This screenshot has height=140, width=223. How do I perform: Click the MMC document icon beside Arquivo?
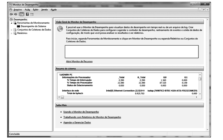[x=11, y=10]
